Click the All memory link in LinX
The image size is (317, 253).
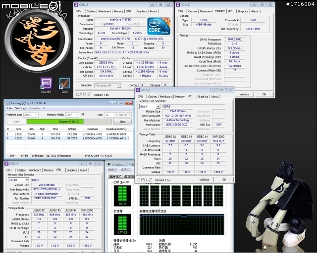tap(83, 115)
